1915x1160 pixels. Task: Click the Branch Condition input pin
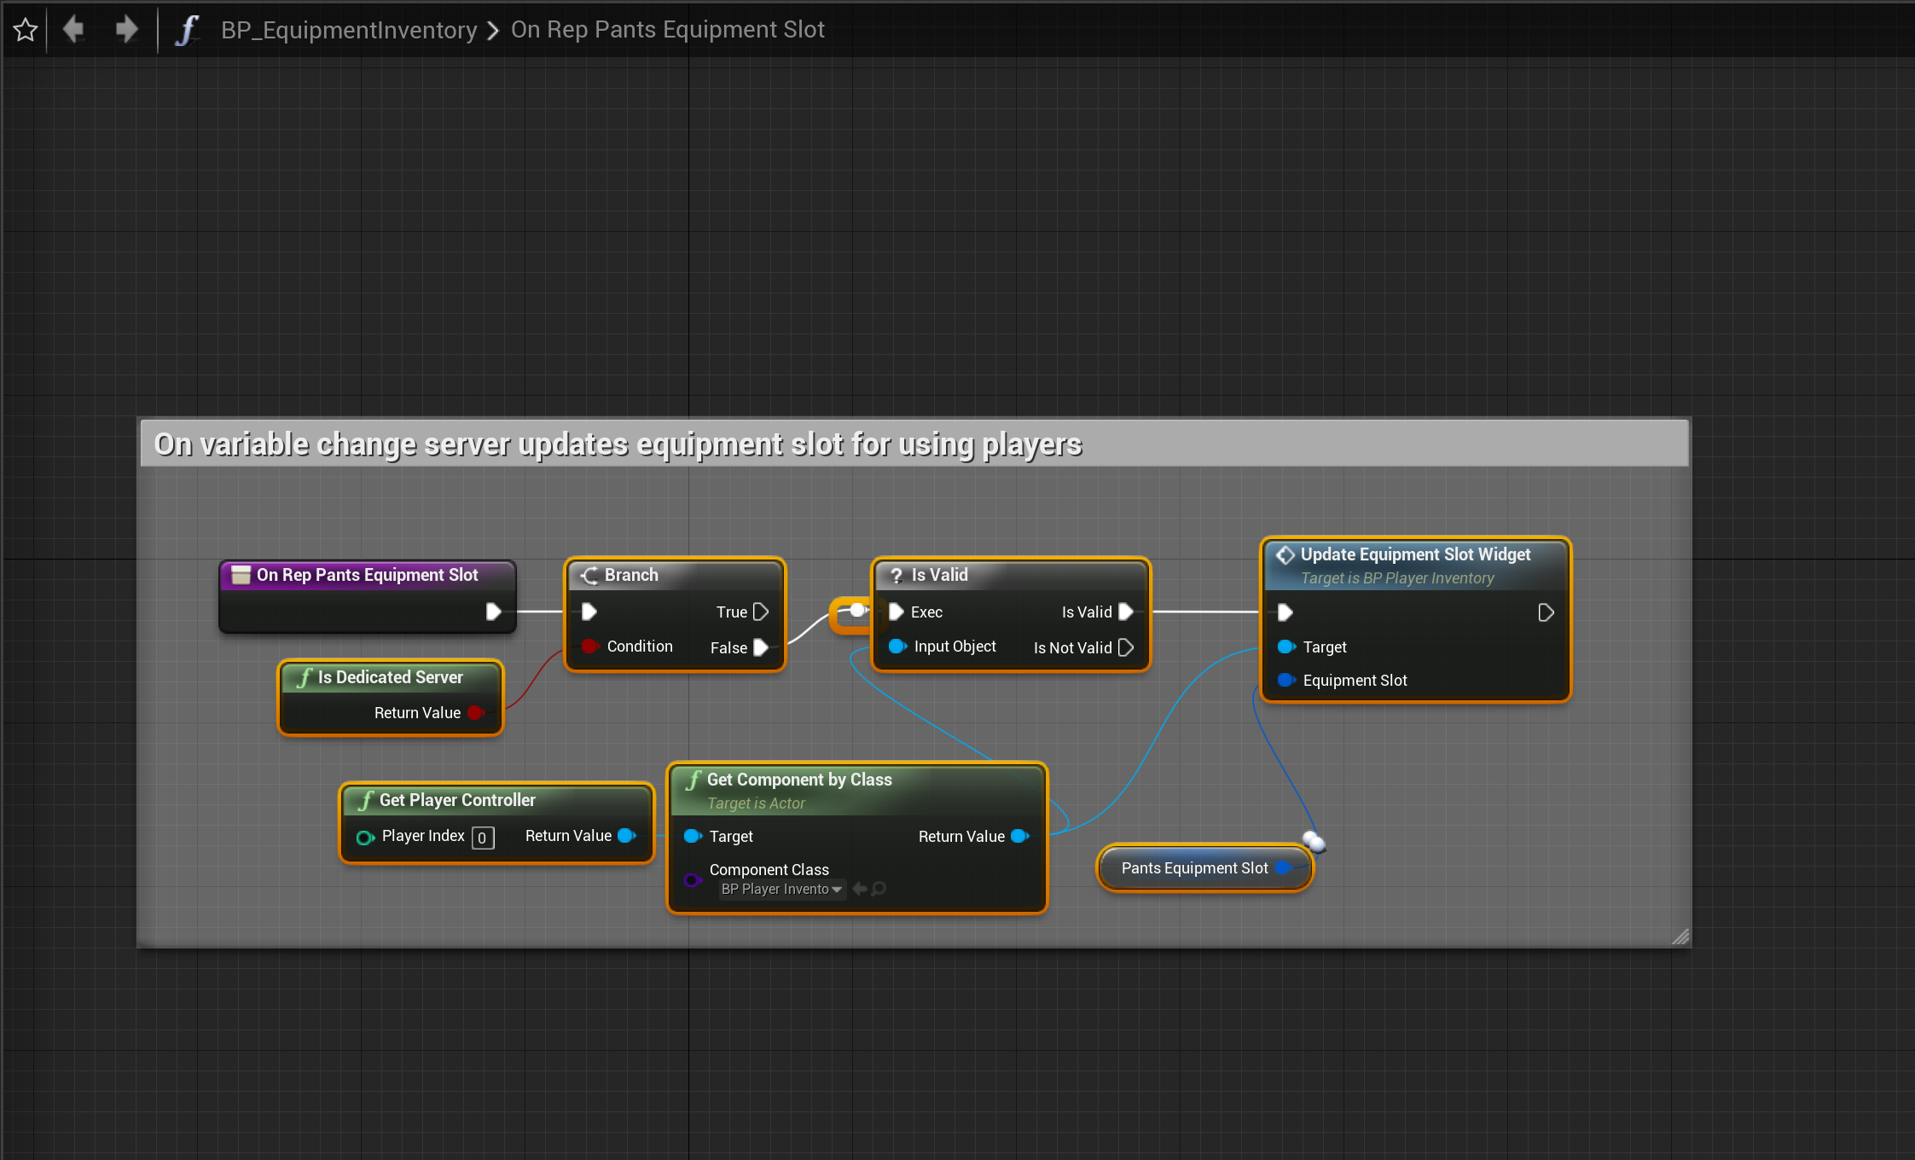click(589, 647)
